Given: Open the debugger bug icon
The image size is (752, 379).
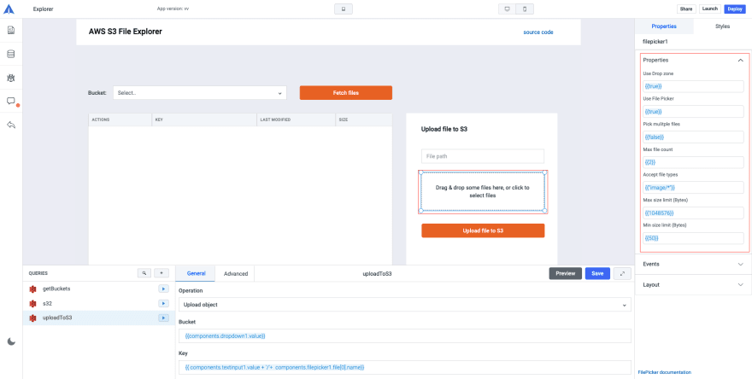Looking at the screenshot, I should (11, 78).
